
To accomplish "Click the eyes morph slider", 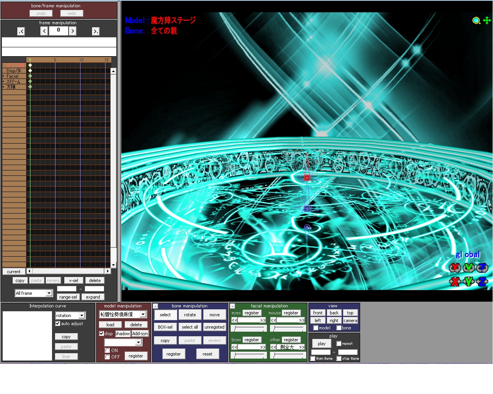I will pyautogui.click(x=249, y=328).
